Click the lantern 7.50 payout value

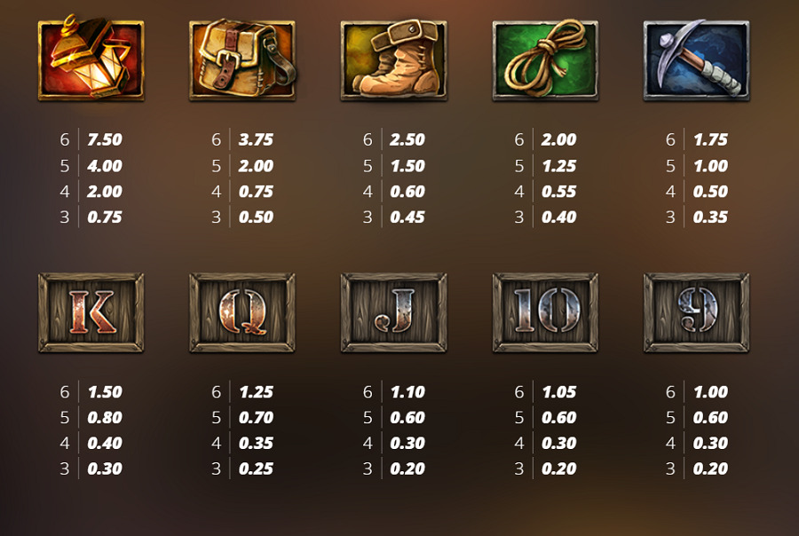click(x=105, y=139)
